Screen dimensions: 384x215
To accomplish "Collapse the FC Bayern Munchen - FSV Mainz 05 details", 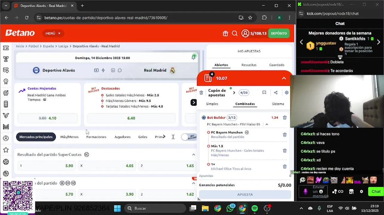I will point(267,124).
